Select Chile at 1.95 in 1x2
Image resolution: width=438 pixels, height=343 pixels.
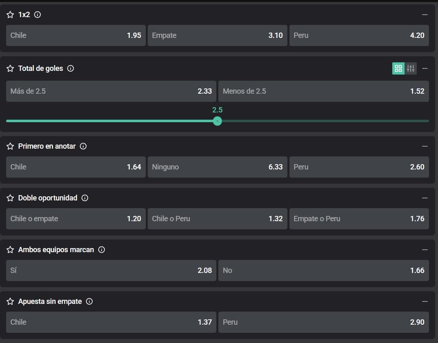[x=76, y=35]
